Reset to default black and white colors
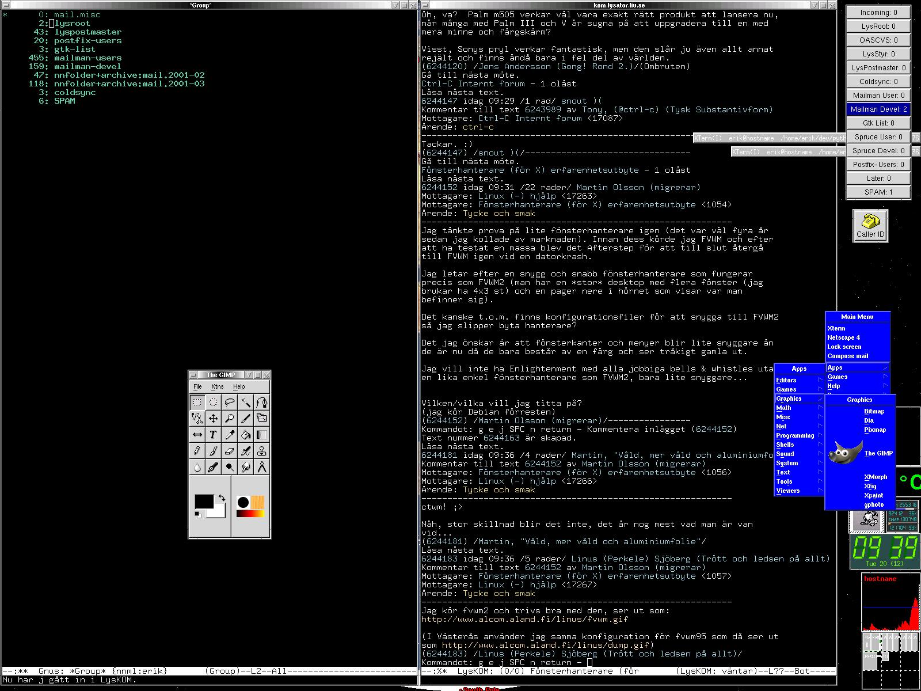This screenshot has width=921, height=691. 197,514
